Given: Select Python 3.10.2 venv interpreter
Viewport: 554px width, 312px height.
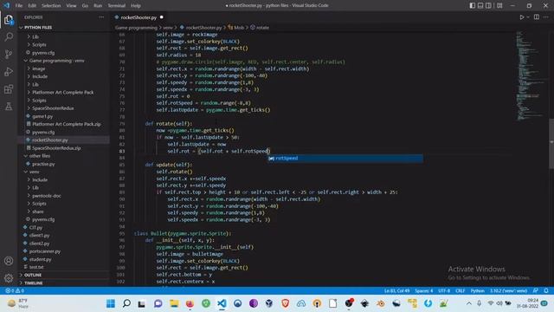Looking at the screenshot, I should (508, 290).
